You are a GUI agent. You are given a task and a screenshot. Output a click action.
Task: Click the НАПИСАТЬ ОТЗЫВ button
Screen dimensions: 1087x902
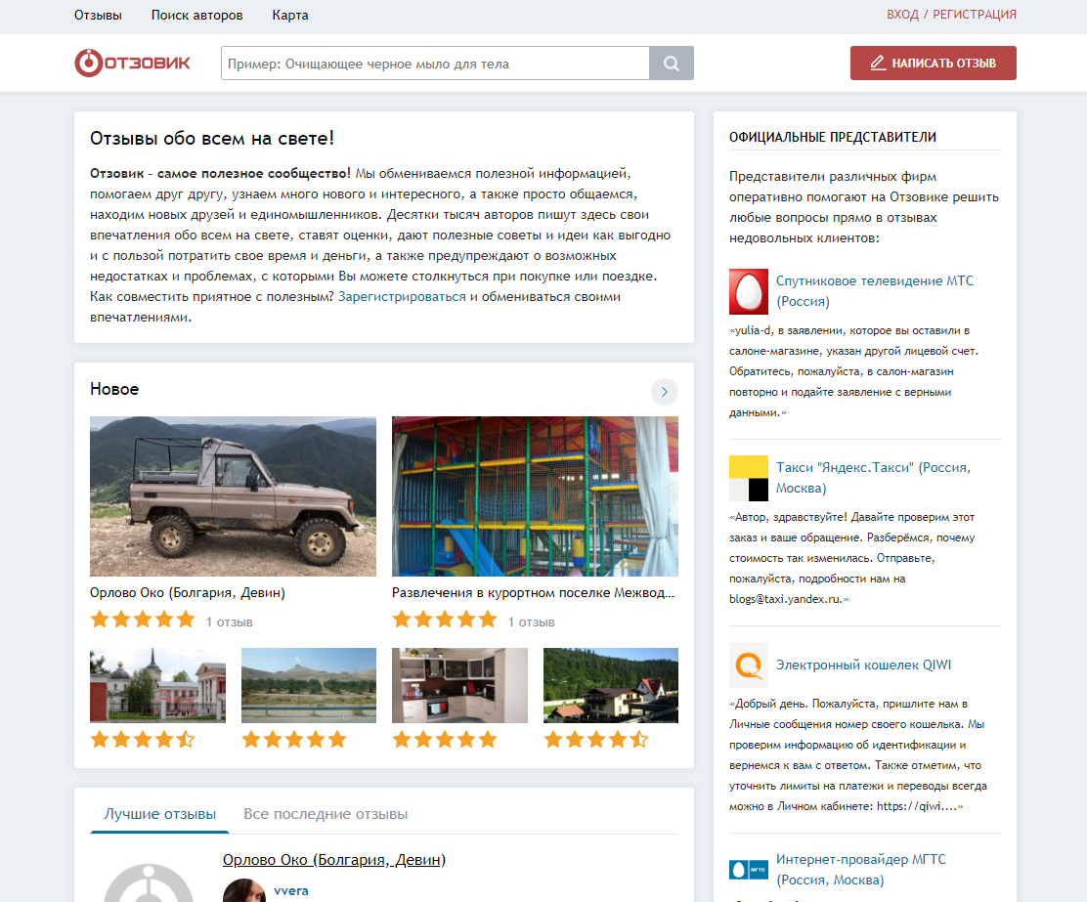click(x=933, y=63)
